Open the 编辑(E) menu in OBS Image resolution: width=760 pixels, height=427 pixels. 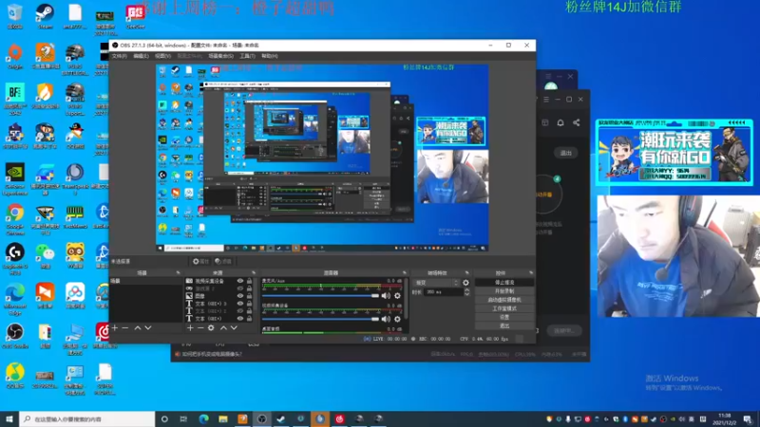click(x=141, y=56)
